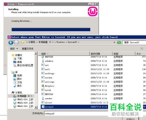The height and width of the screenshot is (120, 146).
Task: Click 本地磁盘 (C:) in the address breadcrumb
Action: (46, 42)
